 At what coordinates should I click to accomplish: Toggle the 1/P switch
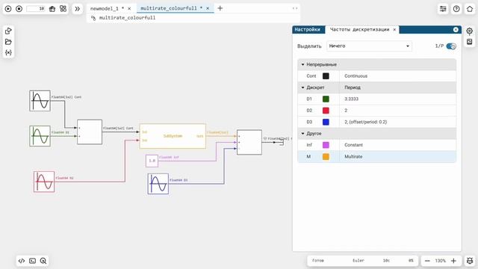[451, 46]
